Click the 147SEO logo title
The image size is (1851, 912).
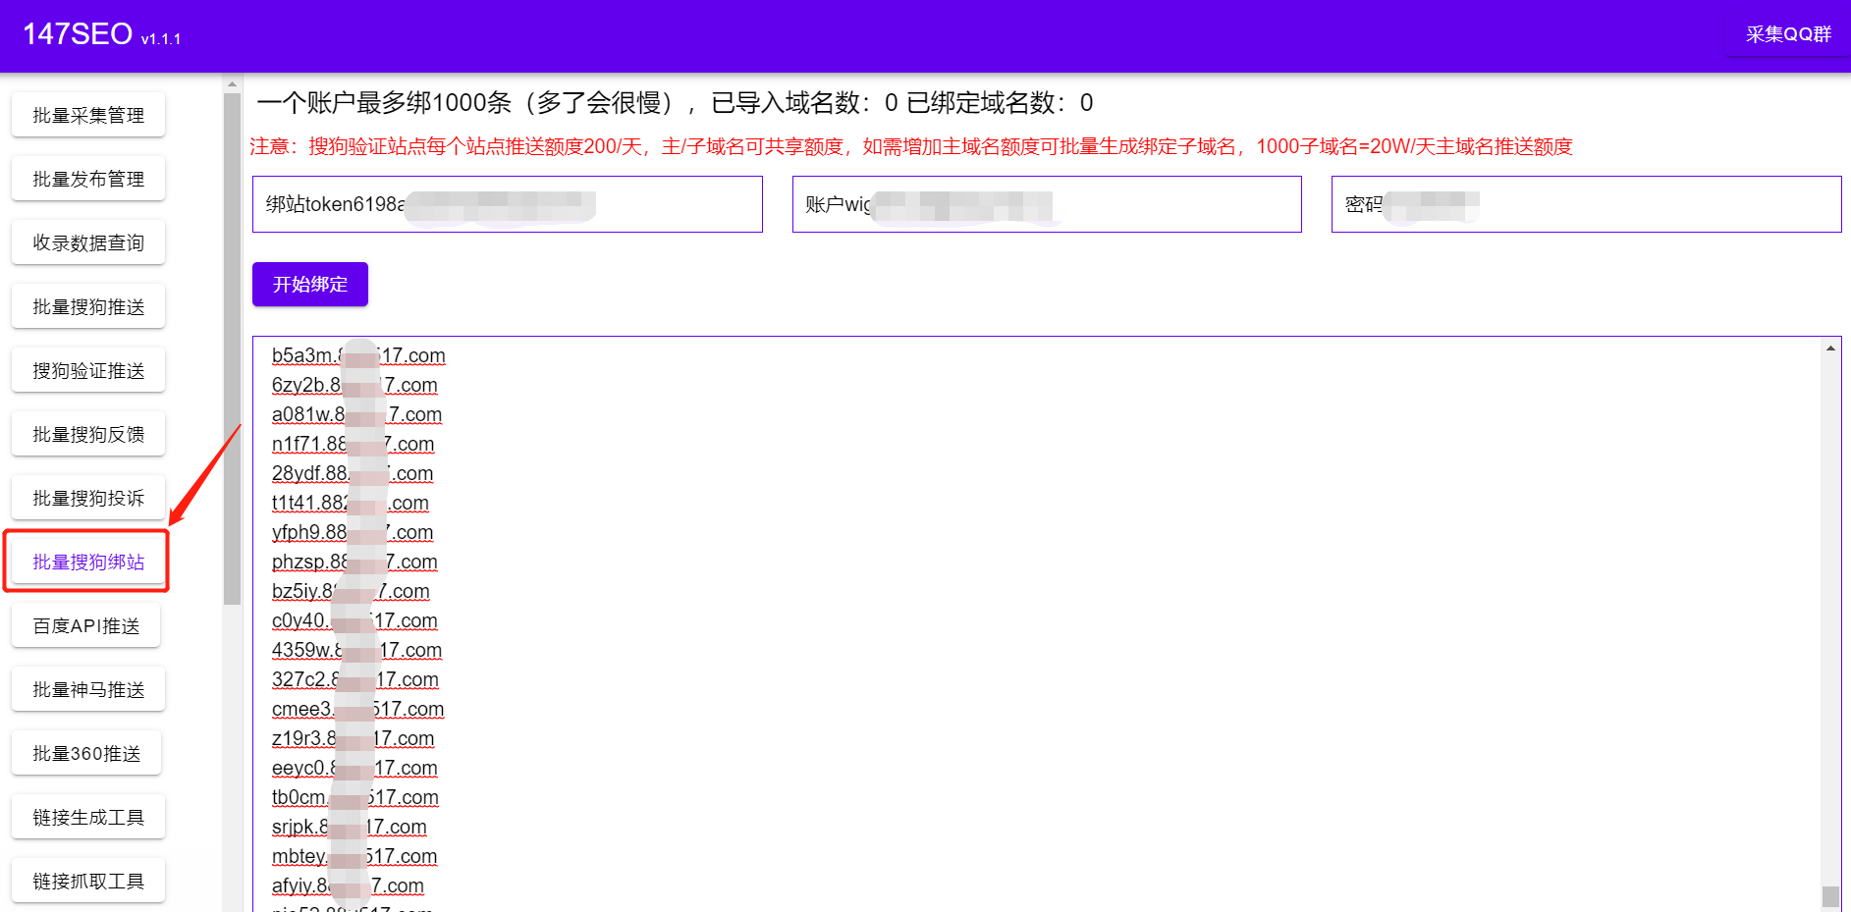pyautogui.click(x=78, y=34)
